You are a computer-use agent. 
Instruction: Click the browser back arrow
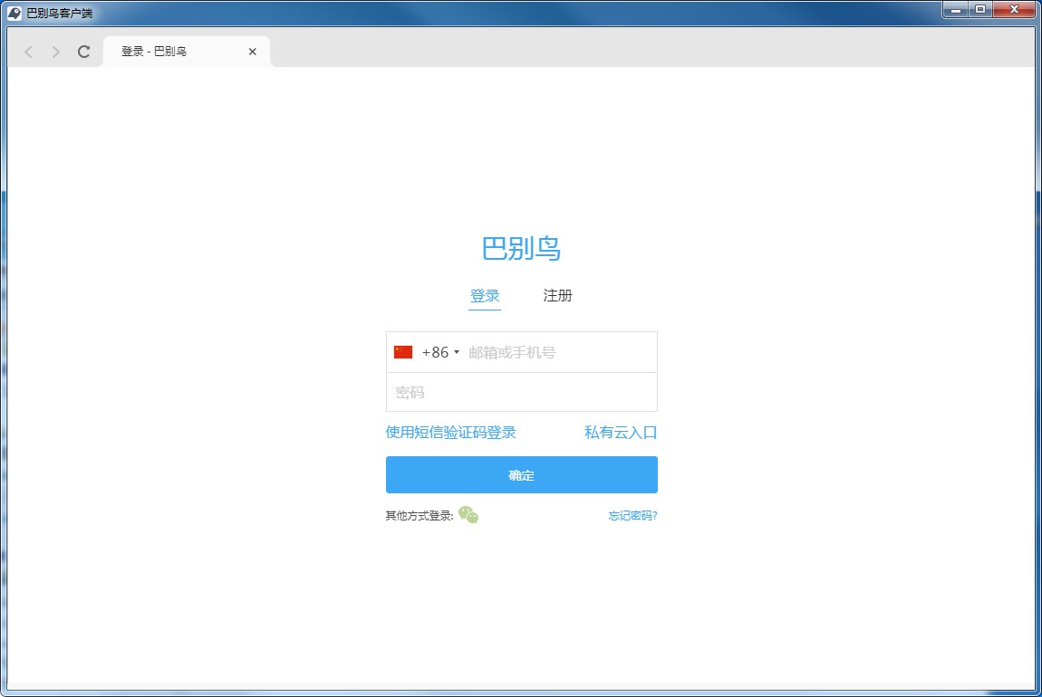click(28, 53)
